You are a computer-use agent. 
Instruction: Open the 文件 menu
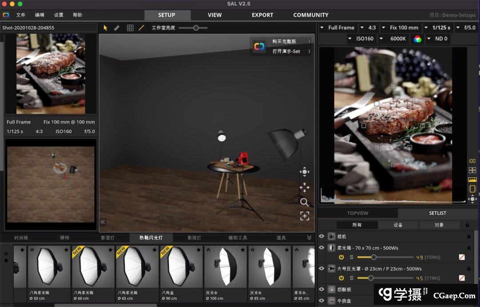pos(21,15)
